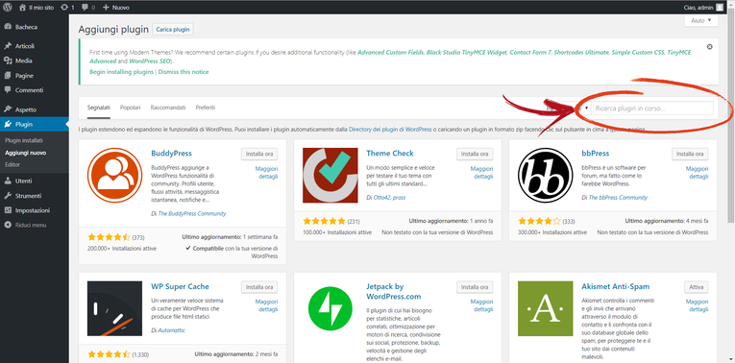735x363 pixels.
Task: Install the Theme Check plugin
Action: click(x=475, y=154)
